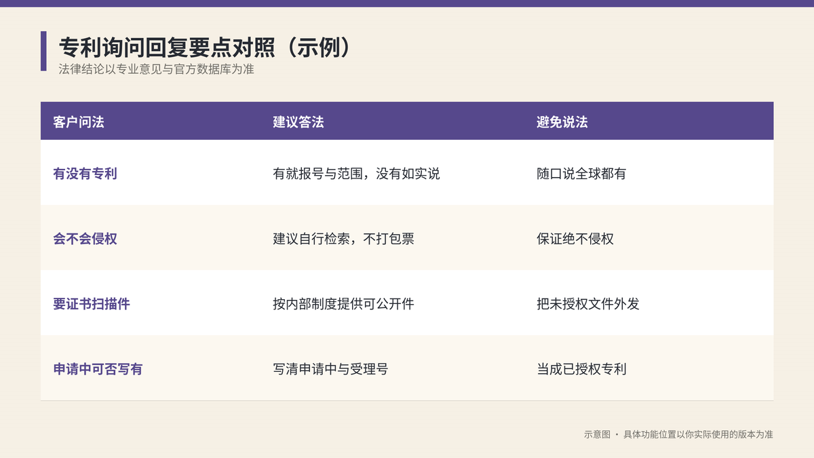
Task: Click the subtitle 法律结论以专业意见与官方数据库为准
Action: point(156,69)
